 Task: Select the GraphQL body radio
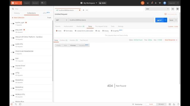112,31
